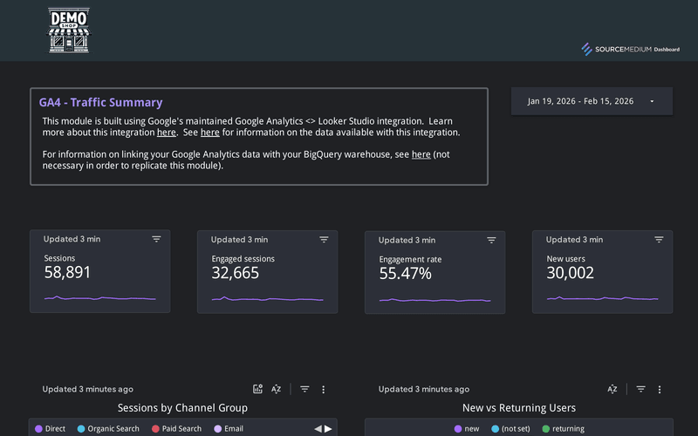This screenshot has width=698, height=436.
Task: Open 'here' link about BigQuery warehouse linking
Action: tap(421, 154)
